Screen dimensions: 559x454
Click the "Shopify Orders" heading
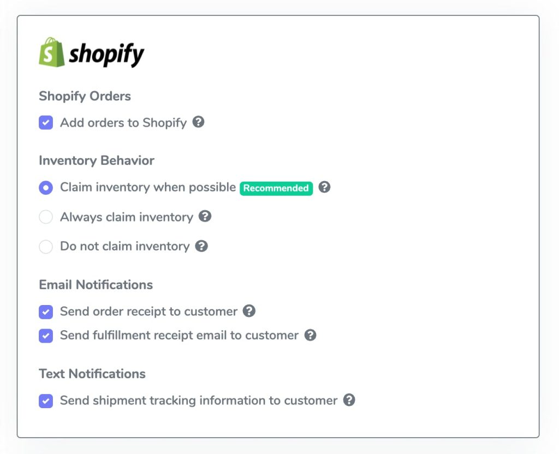pyautogui.click(x=85, y=96)
